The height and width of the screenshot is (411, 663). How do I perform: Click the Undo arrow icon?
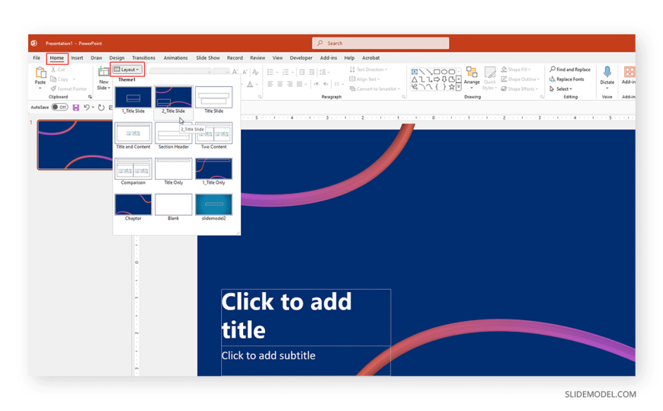click(x=87, y=108)
